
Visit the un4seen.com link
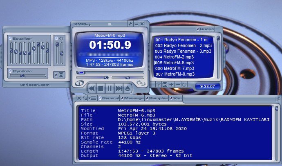click(35, 85)
